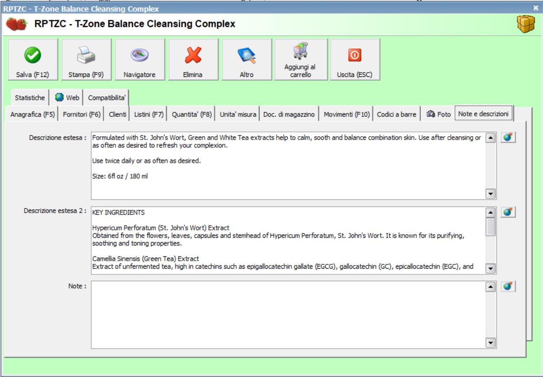
Task: Select the Quantita' (F8) tab
Action: 192,114
